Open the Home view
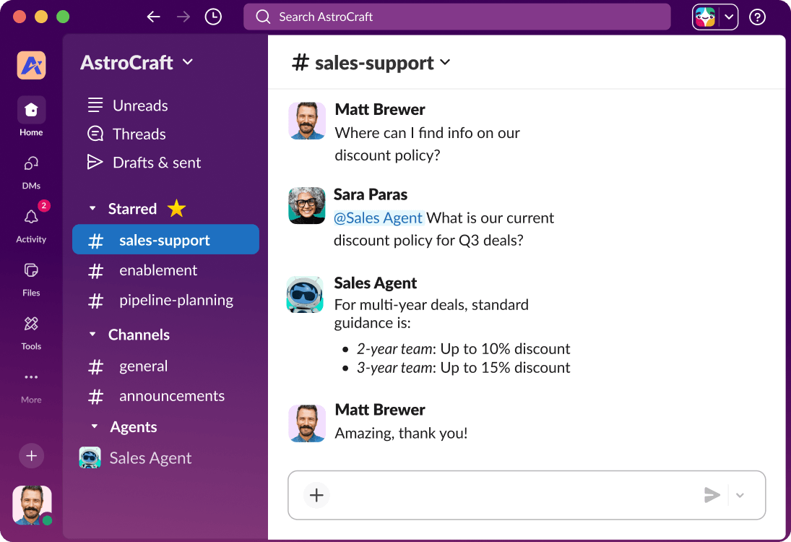Screen dimensions: 791x542 tap(30, 111)
